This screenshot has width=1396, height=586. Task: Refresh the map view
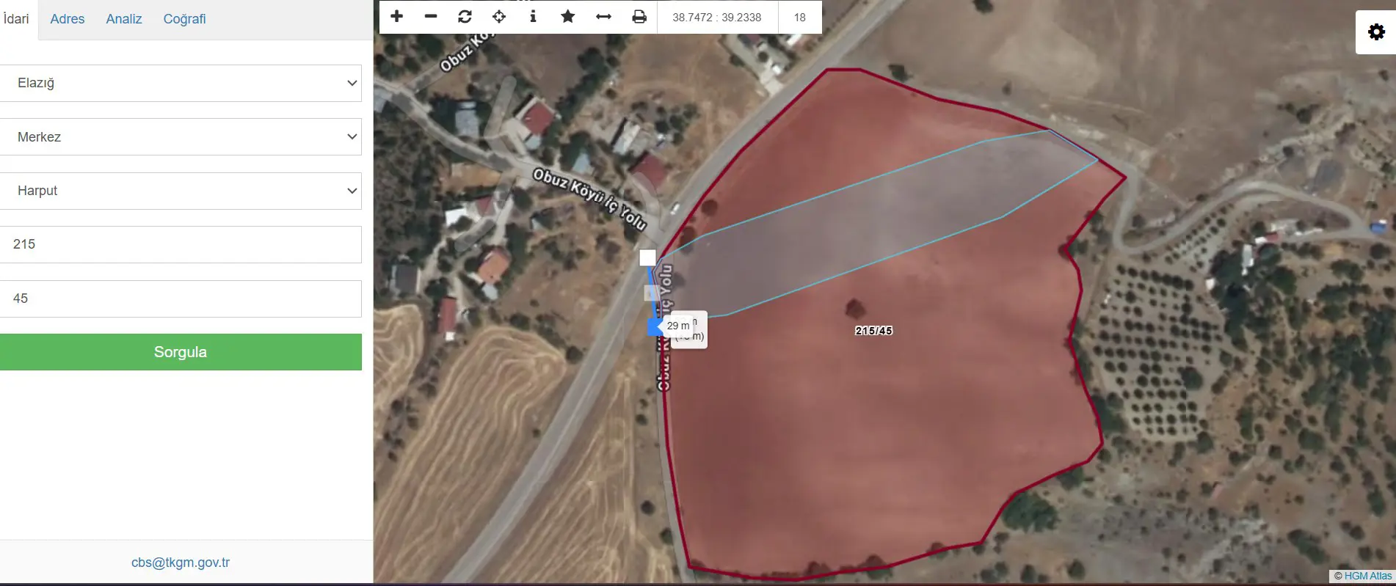465,16
